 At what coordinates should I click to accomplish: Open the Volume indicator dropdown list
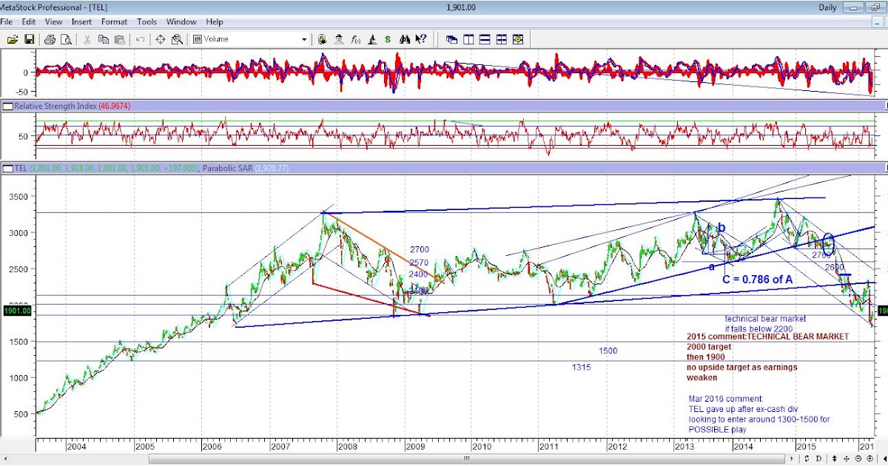305,38
